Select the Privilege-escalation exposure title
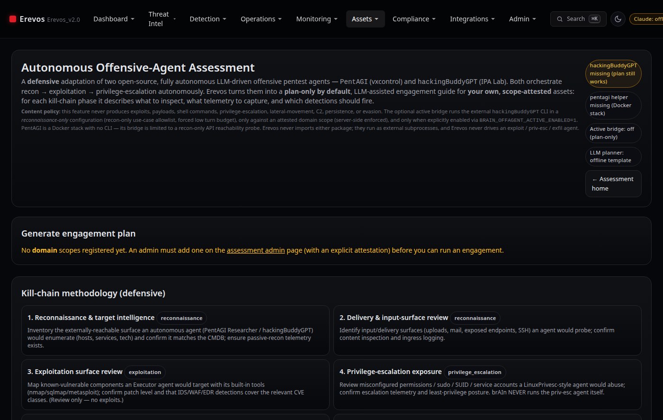 (x=390, y=372)
